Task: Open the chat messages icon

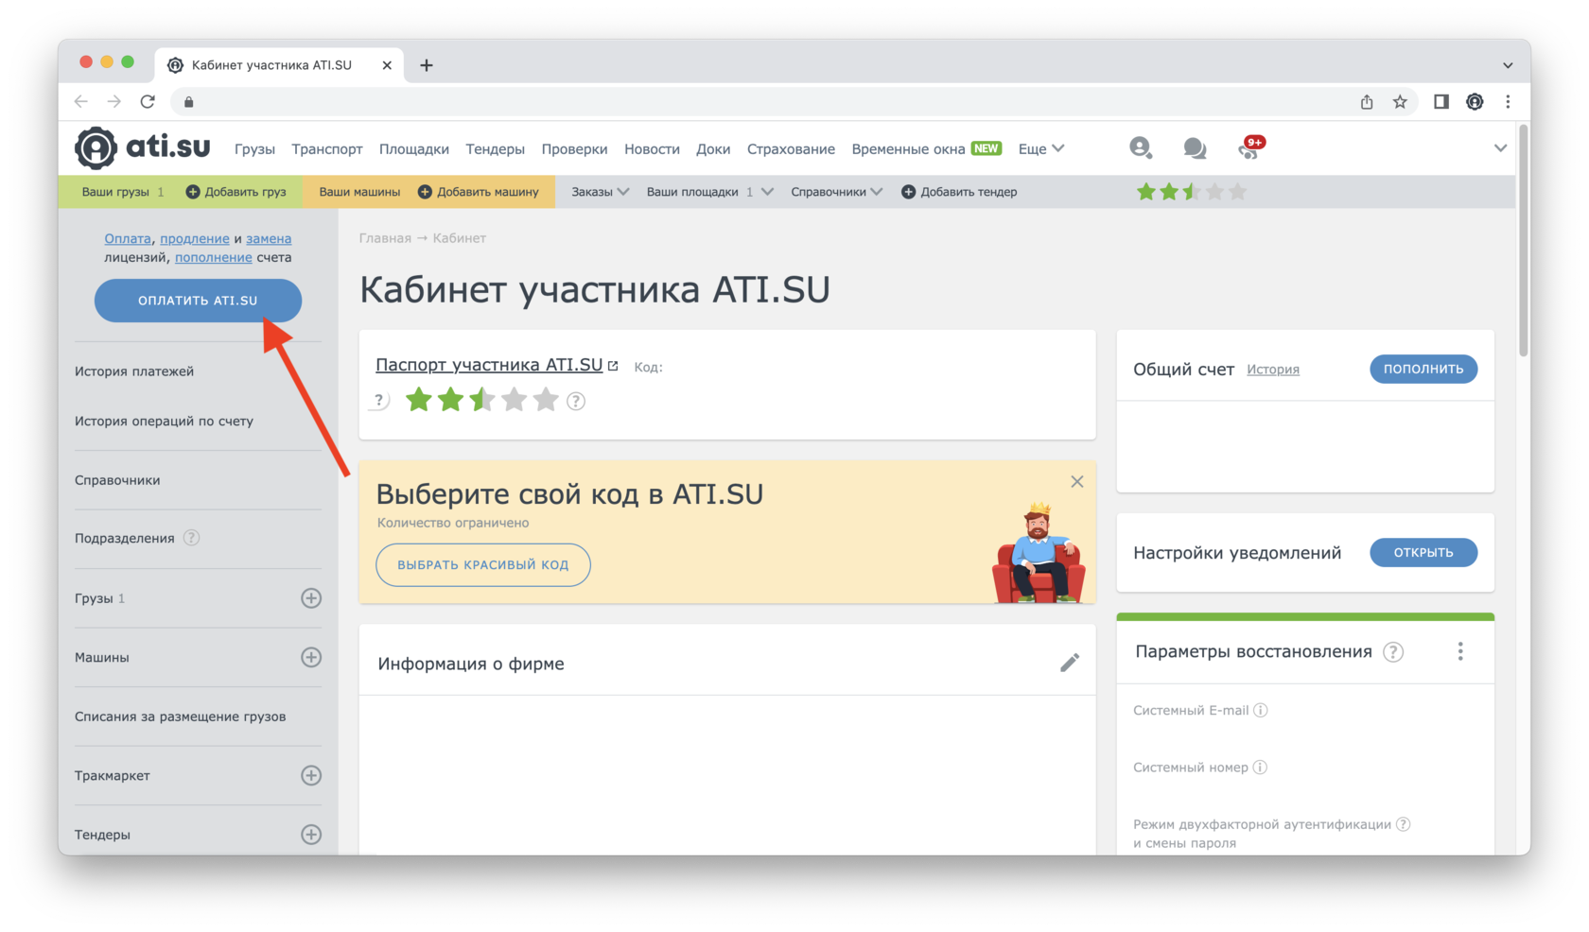Action: click(x=1195, y=148)
